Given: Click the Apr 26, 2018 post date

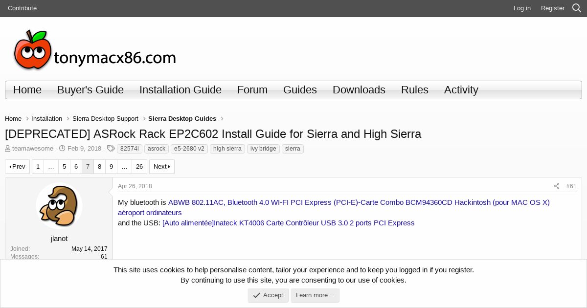Looking at the screenshot, I should [x=135, y=186].
